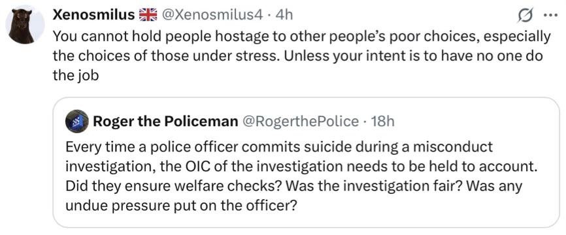566x235 pixels.
Task: Click Roger the Policeman's blue badge avatar
Action: (77, 121)
